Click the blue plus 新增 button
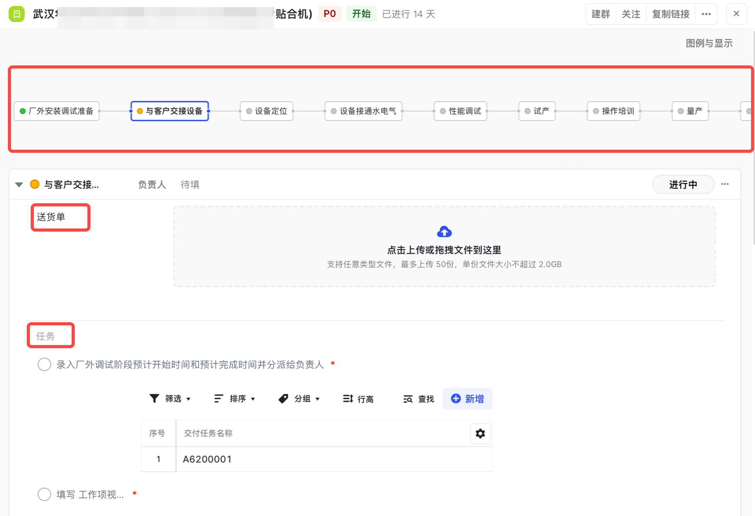The image size is (755, 516). pos(467,399)
